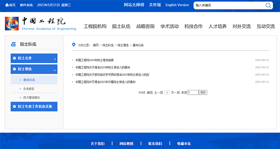Click the circle icon on 院士名单

(x=14, y=58)
